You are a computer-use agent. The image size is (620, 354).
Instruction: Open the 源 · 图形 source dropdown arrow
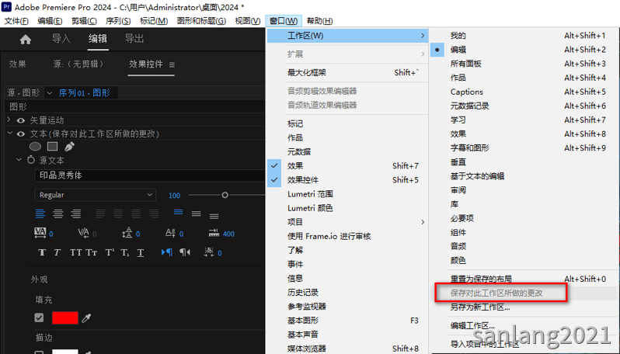point(50,93)
